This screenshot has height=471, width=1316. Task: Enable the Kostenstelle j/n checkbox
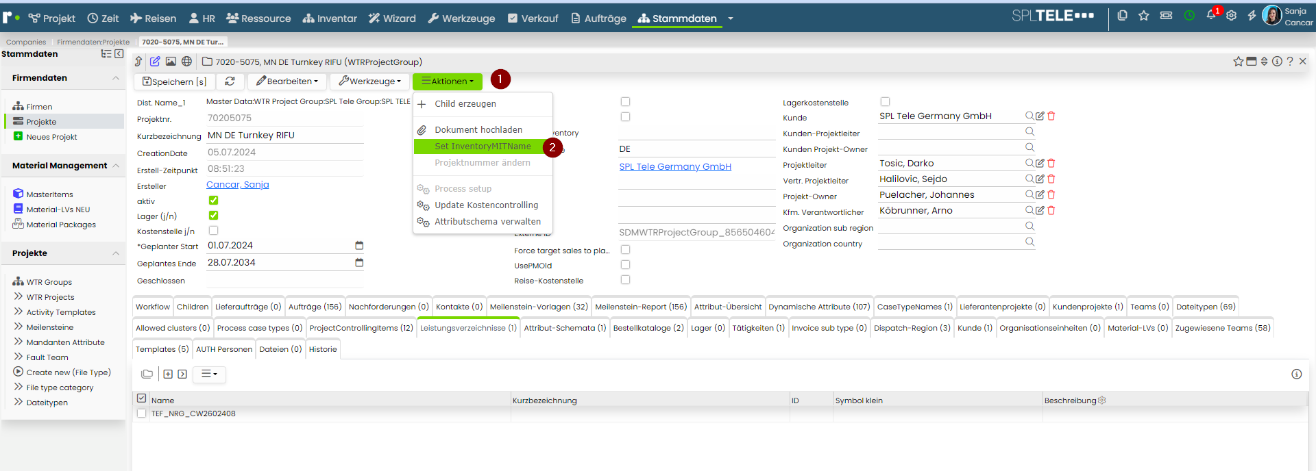214,231
